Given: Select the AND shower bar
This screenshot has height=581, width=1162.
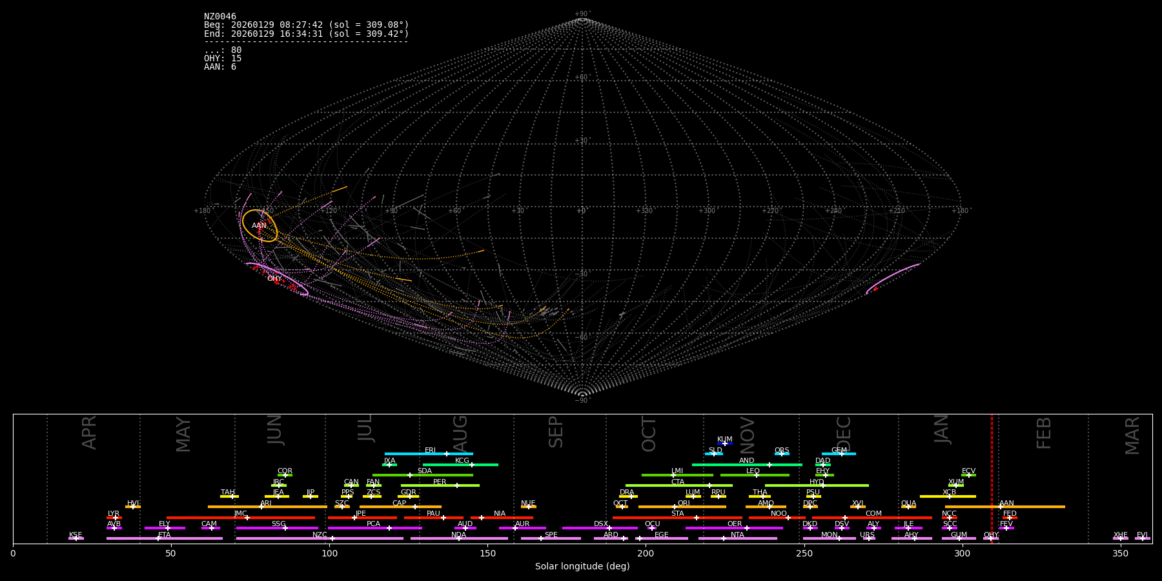Looking at the screenshot, I should 747,464.
